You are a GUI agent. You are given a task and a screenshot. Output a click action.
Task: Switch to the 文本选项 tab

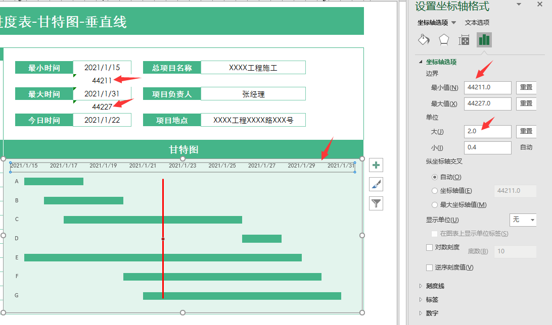[477, 23]
